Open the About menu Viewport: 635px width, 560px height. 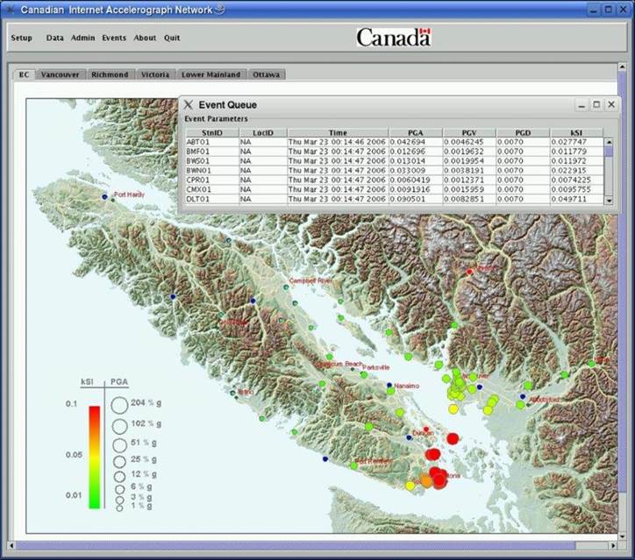tap(145, 38)
